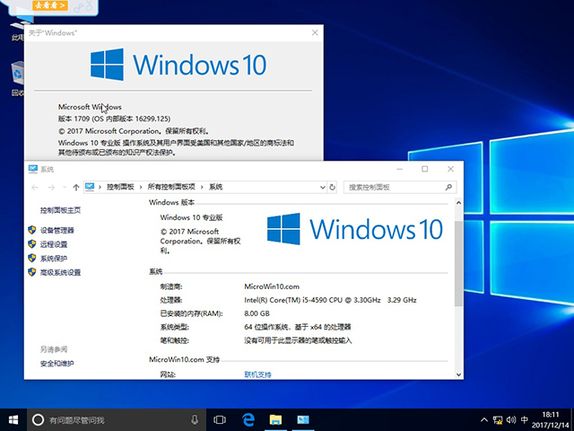Open the address bar history dropdown
The width and height of the screenshot is (574, 431).
[323, 188]
